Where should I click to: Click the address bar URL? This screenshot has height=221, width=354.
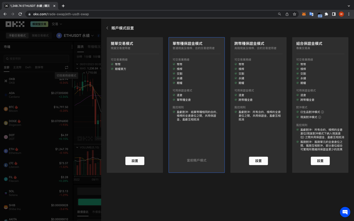(x=61, y=14)
